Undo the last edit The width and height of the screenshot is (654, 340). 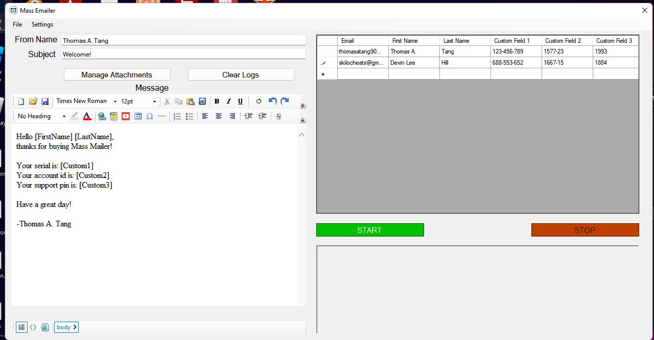pyautogui.click(x=272, y=101)
